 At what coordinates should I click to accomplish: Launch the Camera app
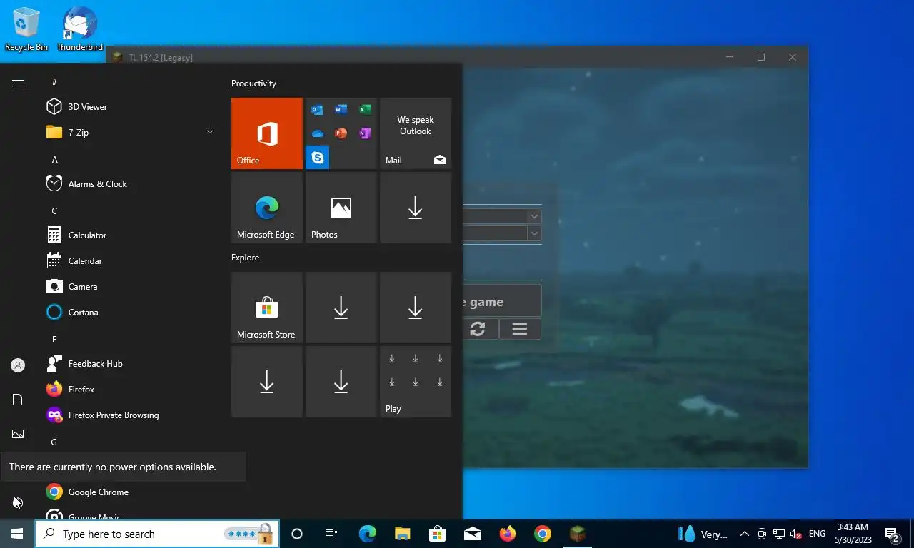point(129,287)
